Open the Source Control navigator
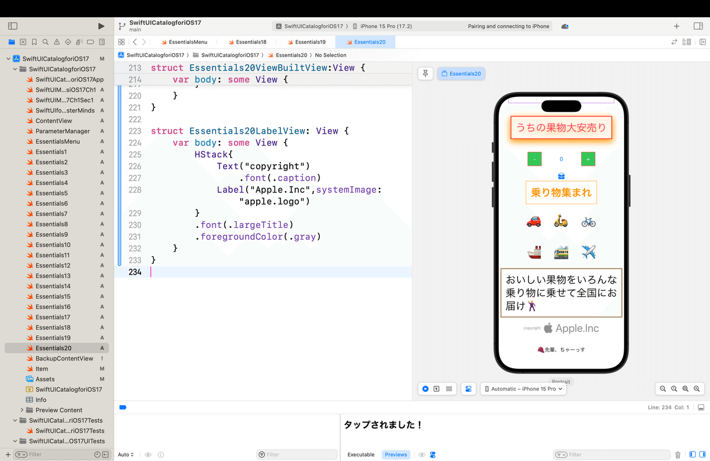 point(23,42)
